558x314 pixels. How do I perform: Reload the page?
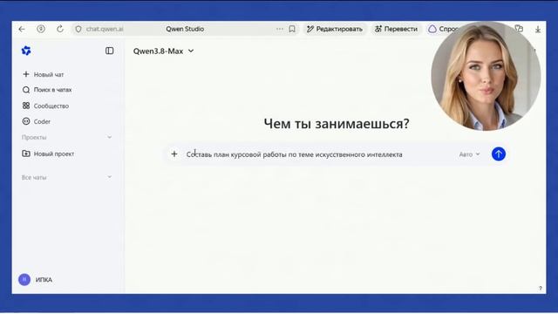(60, 29)
